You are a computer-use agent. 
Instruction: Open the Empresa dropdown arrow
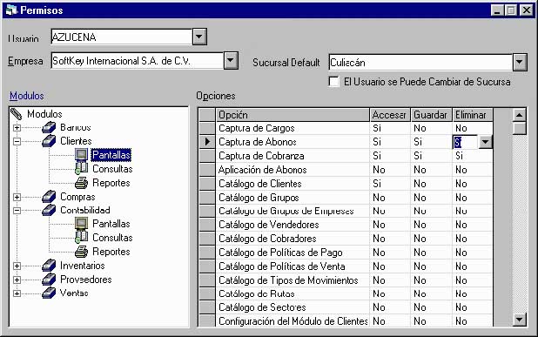tap(231, 61)
